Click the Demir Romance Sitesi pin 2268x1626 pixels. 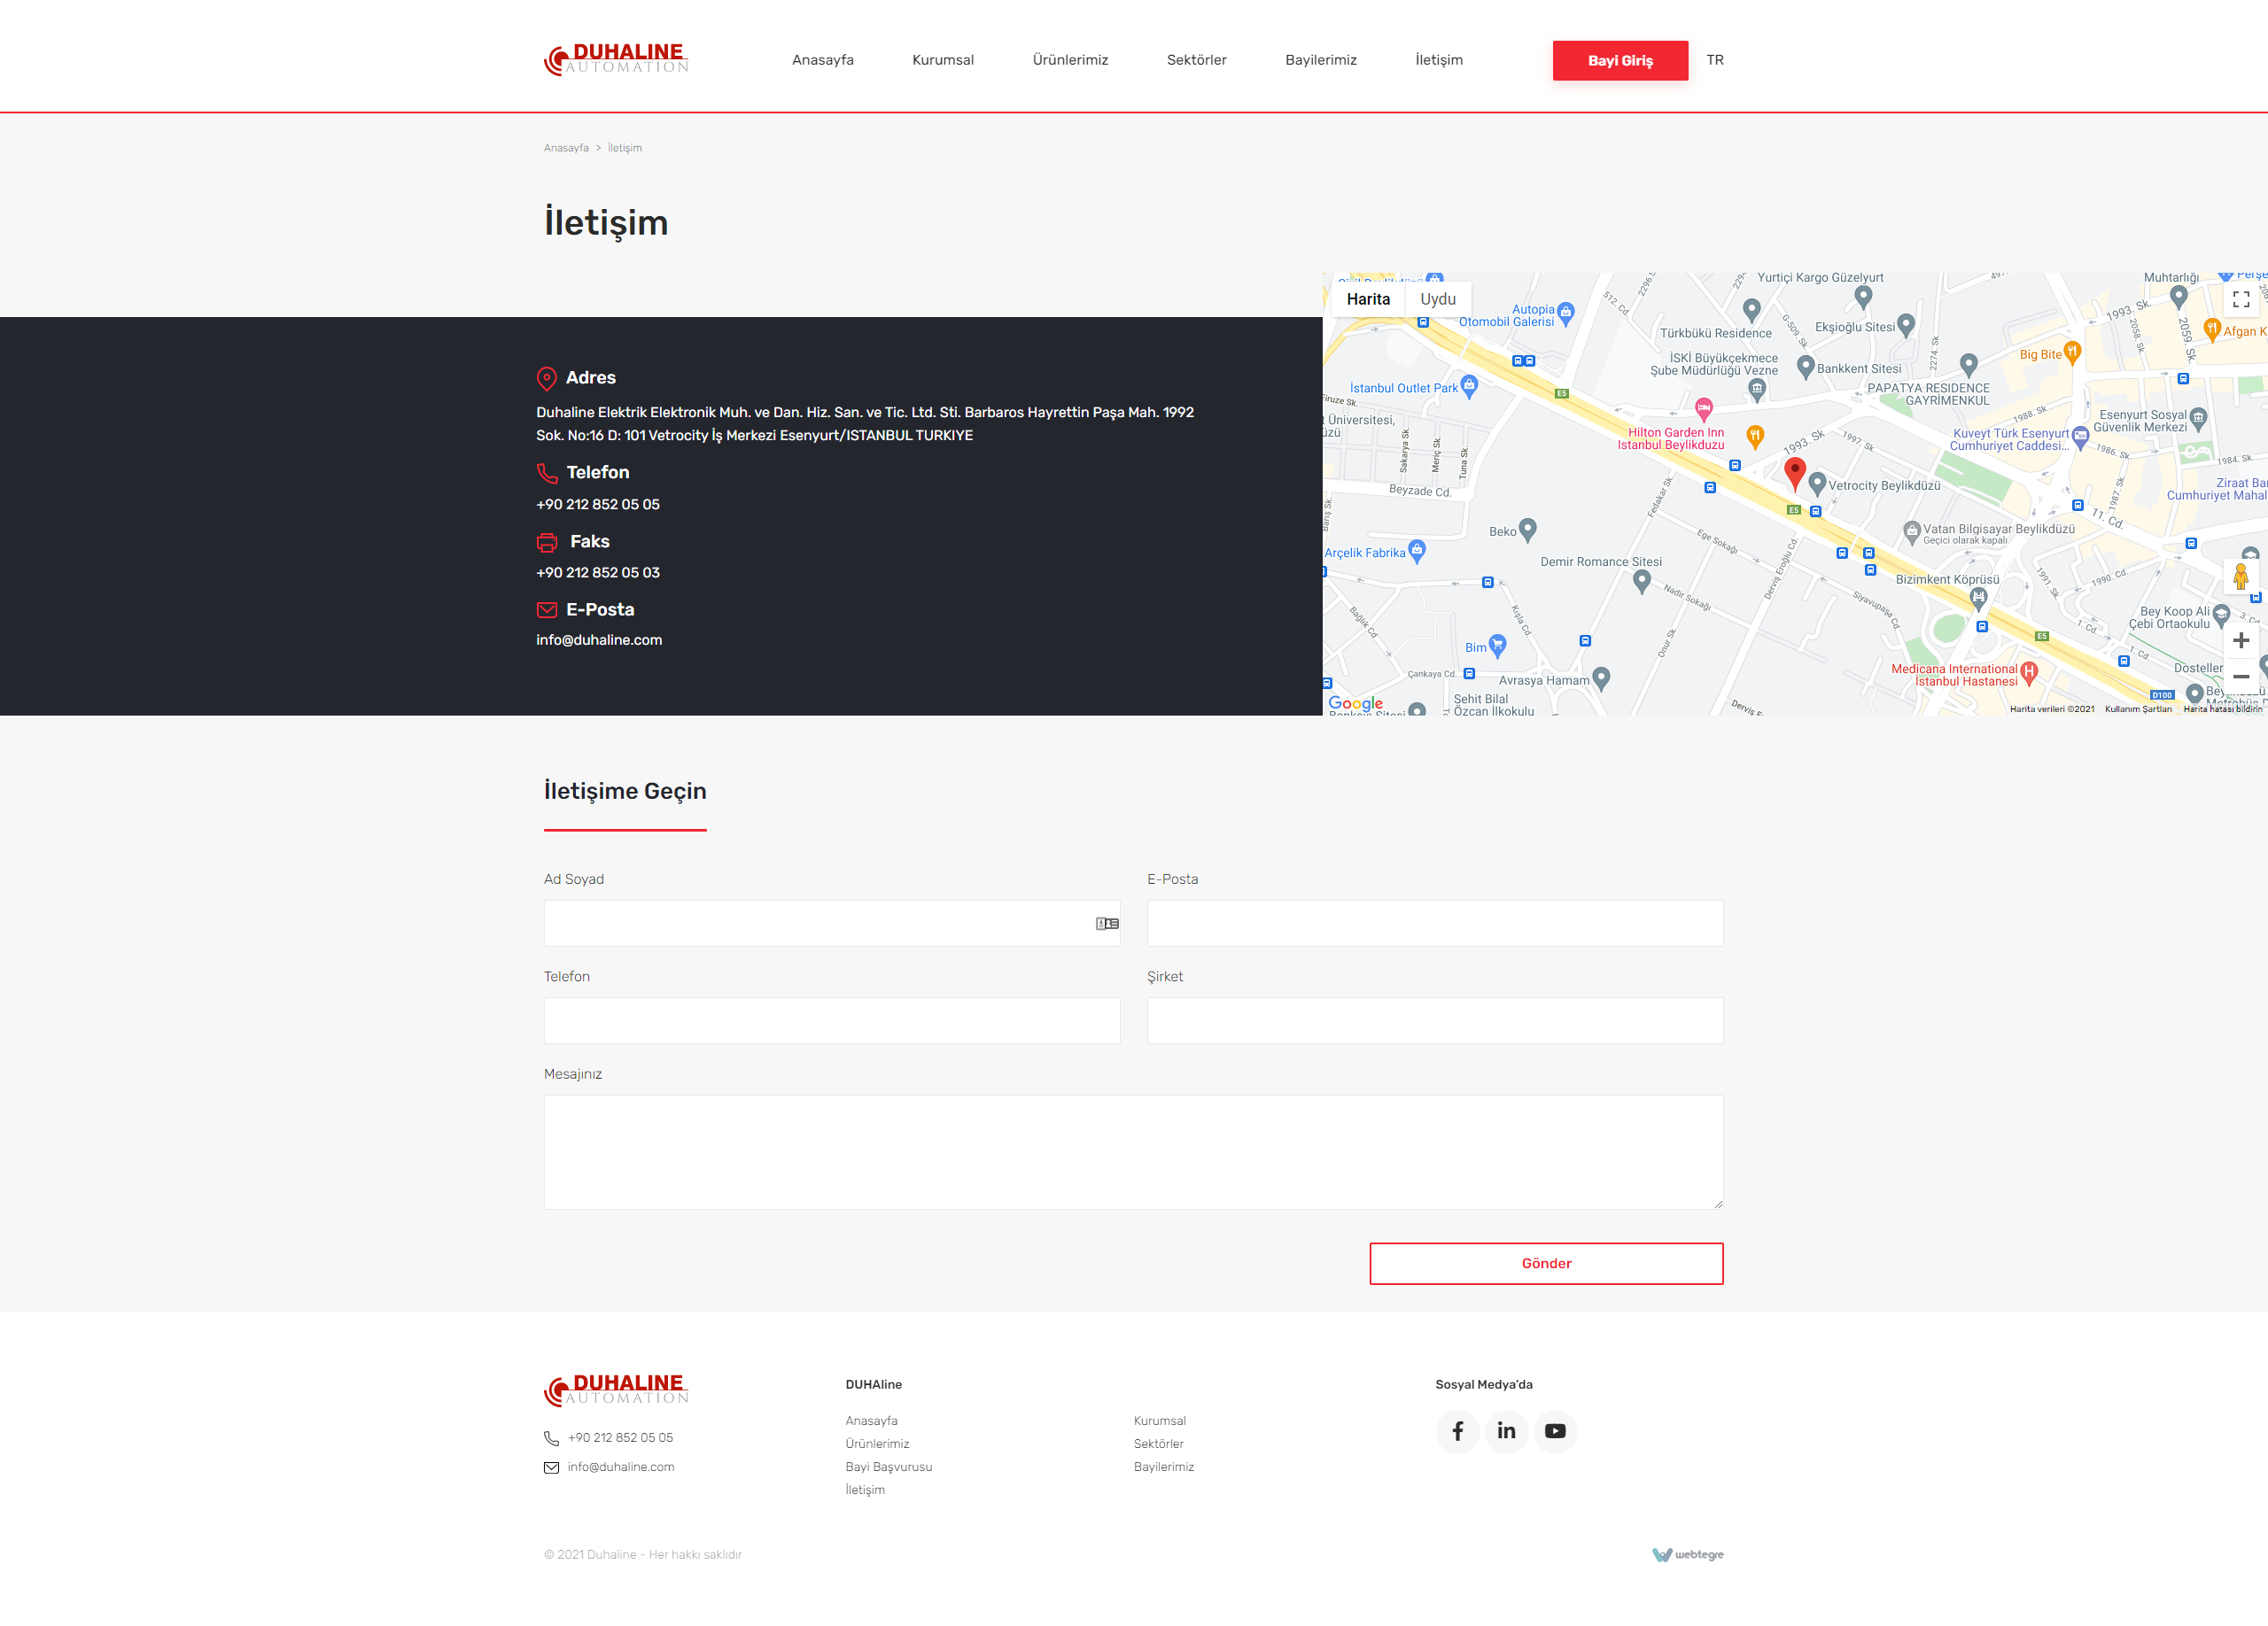(x=1641, y=583)
